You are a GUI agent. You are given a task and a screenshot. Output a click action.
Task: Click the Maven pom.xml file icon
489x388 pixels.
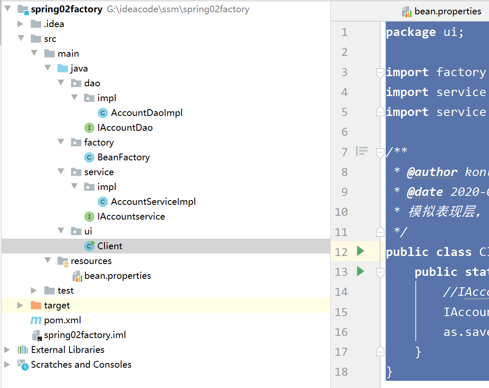pos(36,320)
